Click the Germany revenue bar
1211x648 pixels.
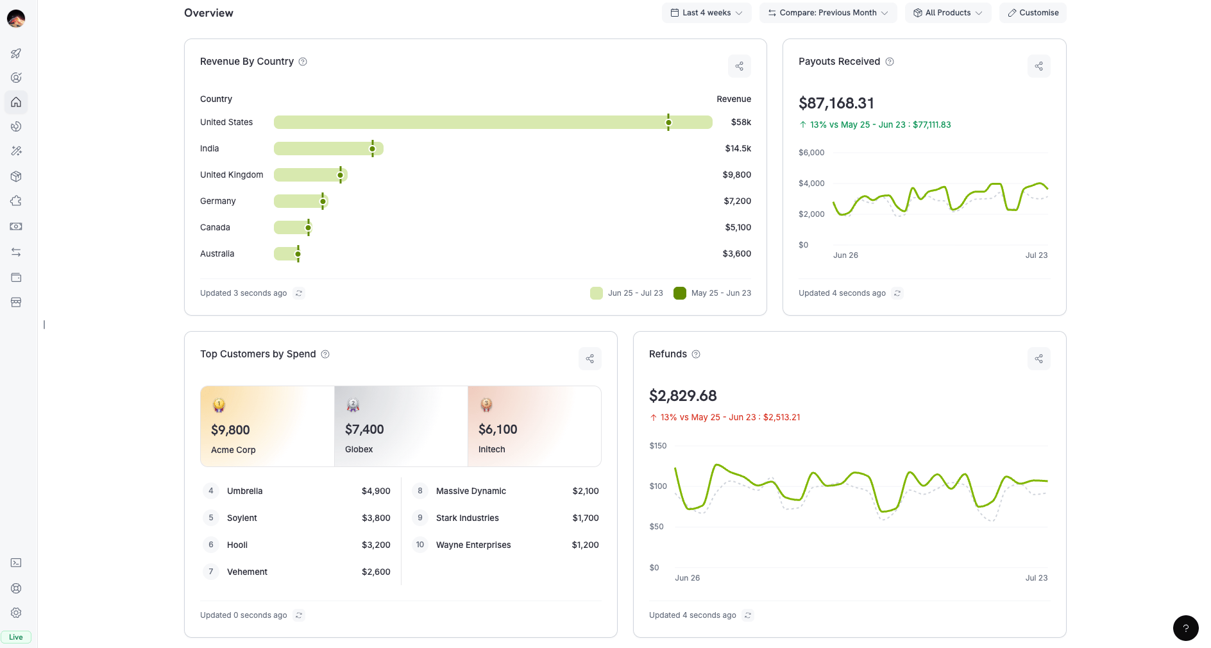coord(301,201)
